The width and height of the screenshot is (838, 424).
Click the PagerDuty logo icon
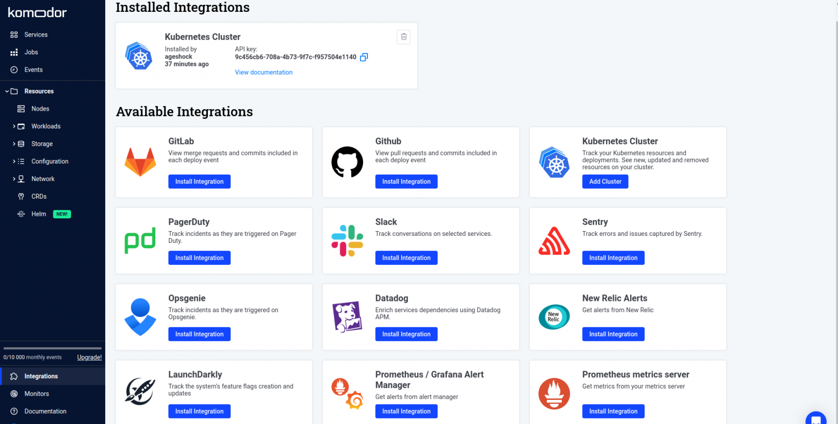pyautogui.click(x=140, y=241)
